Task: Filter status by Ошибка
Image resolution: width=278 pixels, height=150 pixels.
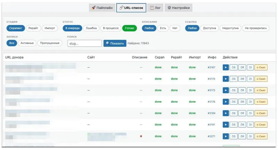Action: tap(91, 28)
